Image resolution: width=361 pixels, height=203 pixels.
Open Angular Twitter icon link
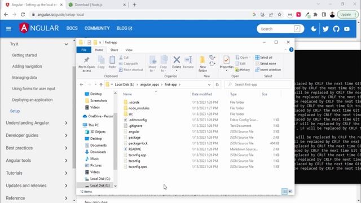pos(325,29)
